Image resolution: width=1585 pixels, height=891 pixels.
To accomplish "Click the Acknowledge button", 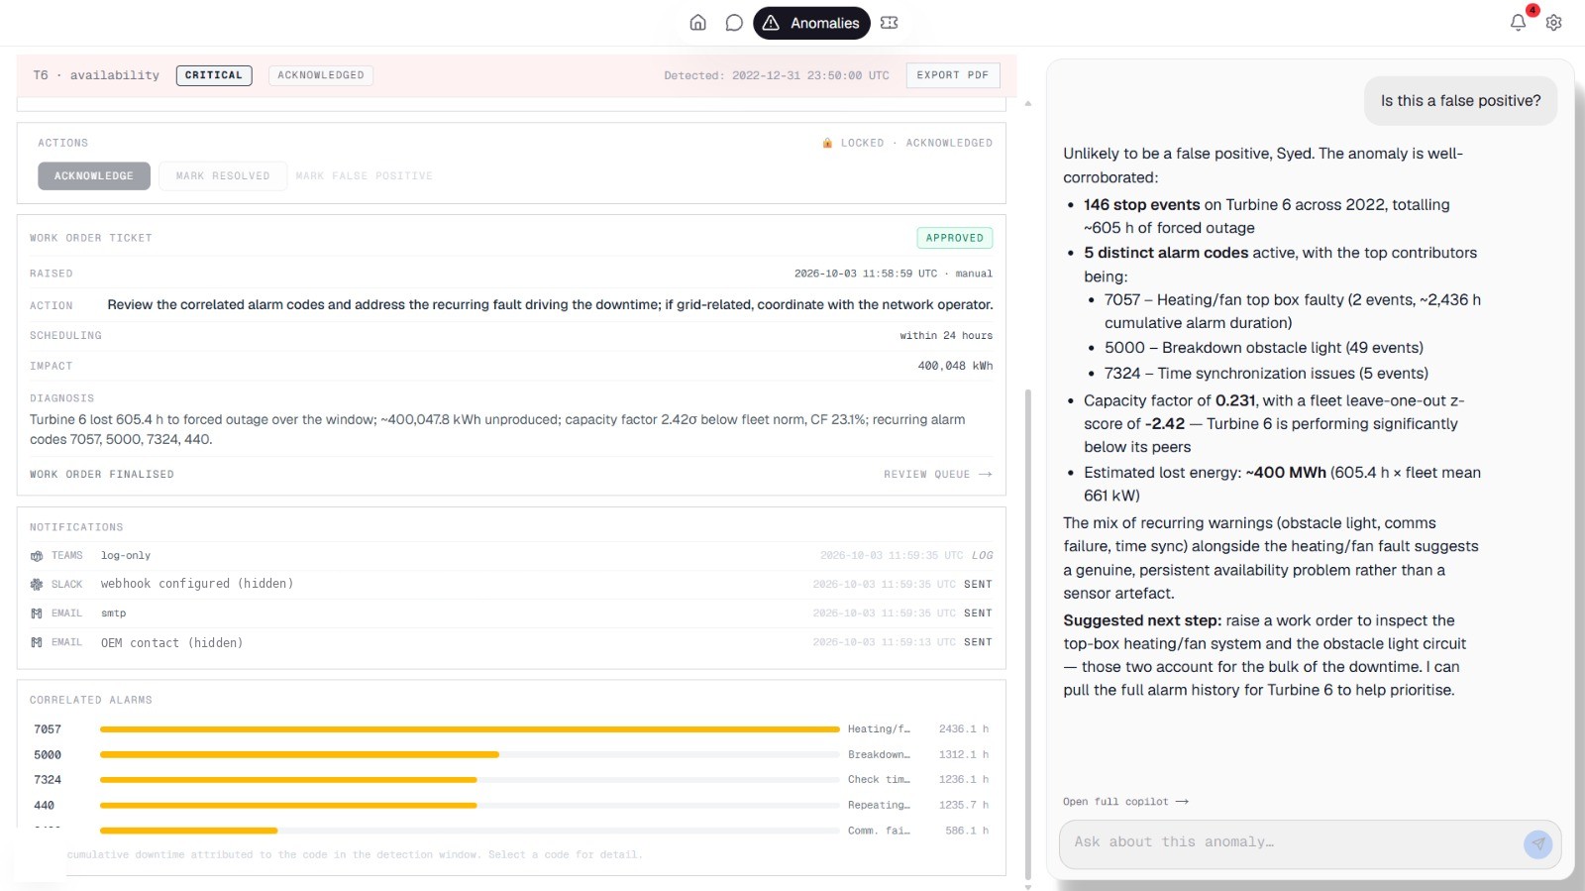I will pos(94,176).
